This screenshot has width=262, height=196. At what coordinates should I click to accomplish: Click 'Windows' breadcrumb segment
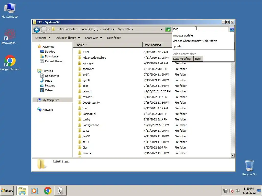point(108,29)
